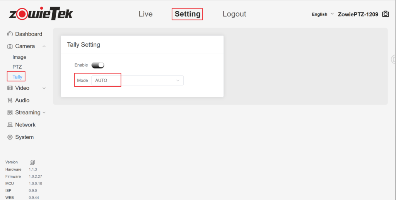
Task: Click the Network icon in sidebar
Action: point(10,125)
